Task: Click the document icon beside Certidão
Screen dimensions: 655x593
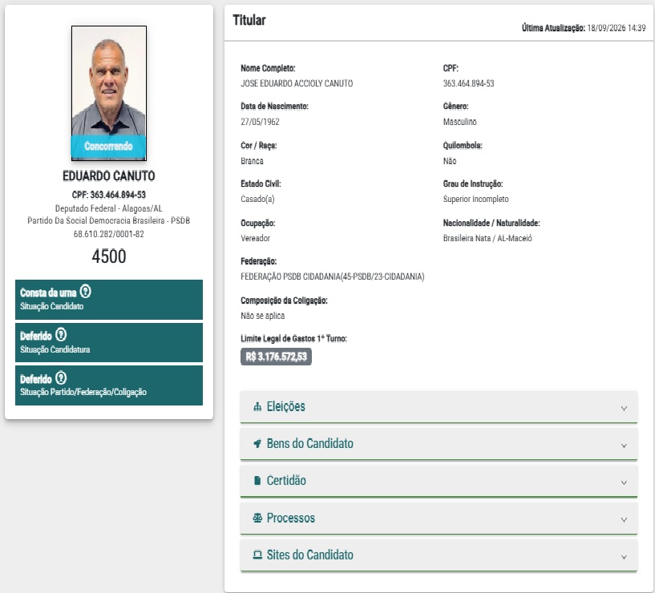Action: (257, 481)
